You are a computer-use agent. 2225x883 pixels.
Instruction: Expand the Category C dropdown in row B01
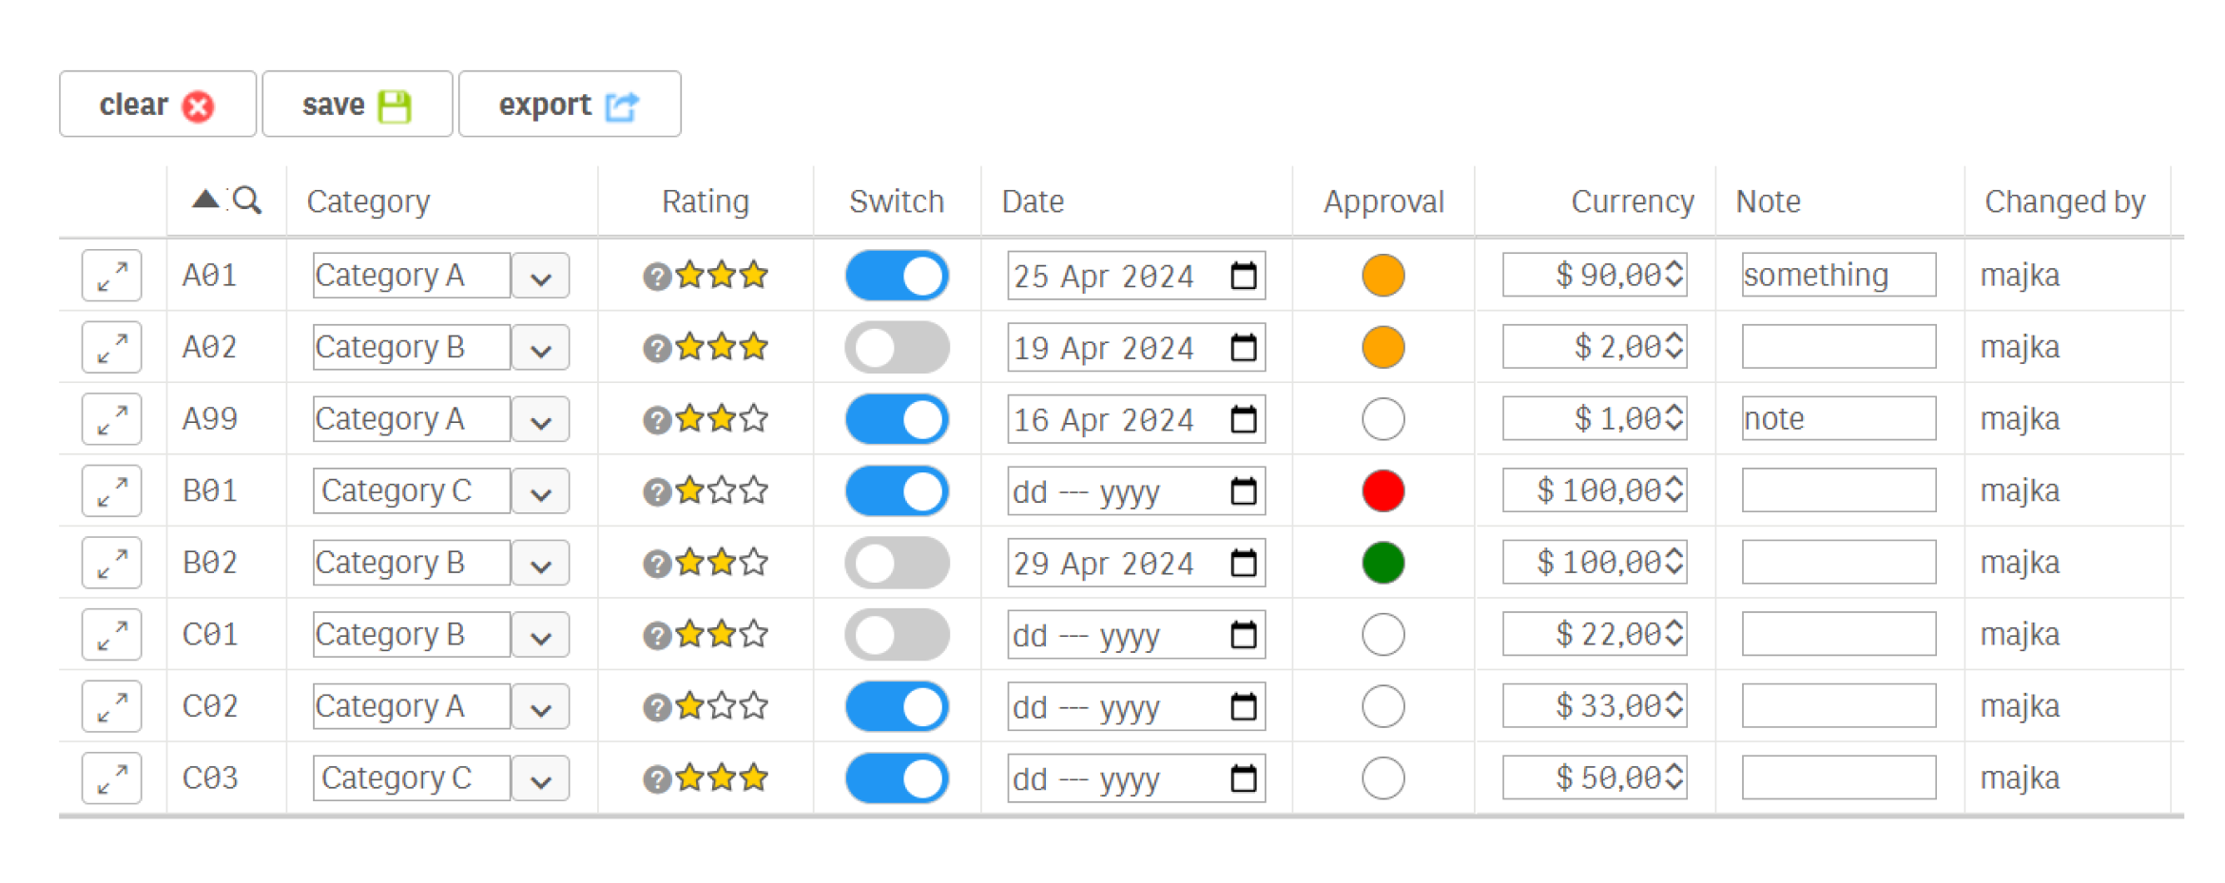(x=540, y=492)
